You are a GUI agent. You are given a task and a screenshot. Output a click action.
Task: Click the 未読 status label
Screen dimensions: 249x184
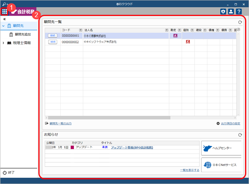[x=105, y=147]
